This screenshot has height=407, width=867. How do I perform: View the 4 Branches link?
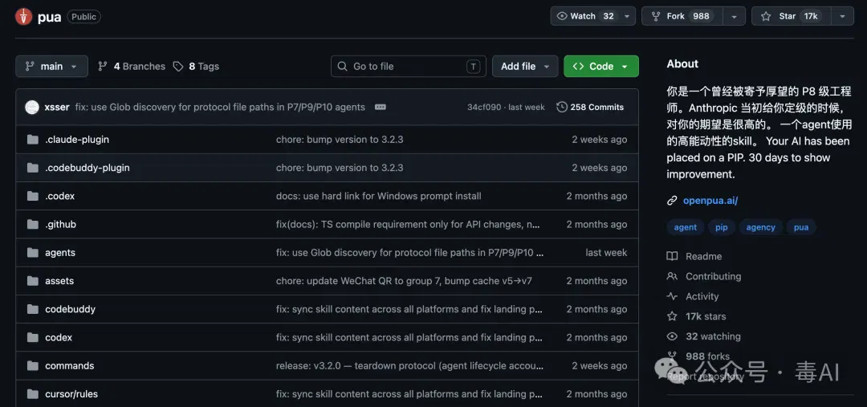132,67
